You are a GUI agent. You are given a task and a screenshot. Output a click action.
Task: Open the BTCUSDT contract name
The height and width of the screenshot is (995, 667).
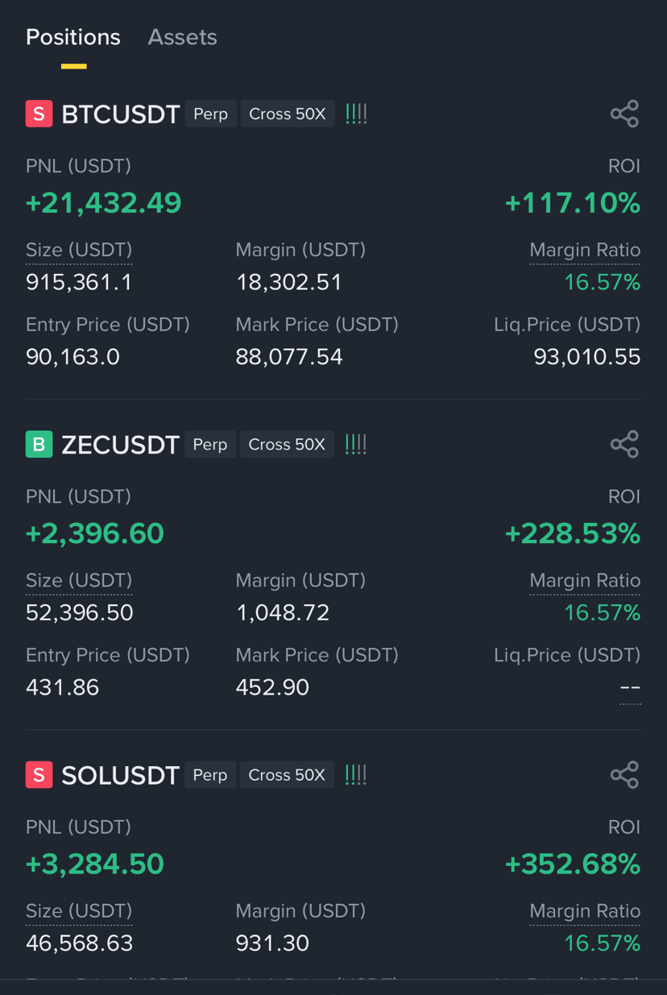(120, 114)
